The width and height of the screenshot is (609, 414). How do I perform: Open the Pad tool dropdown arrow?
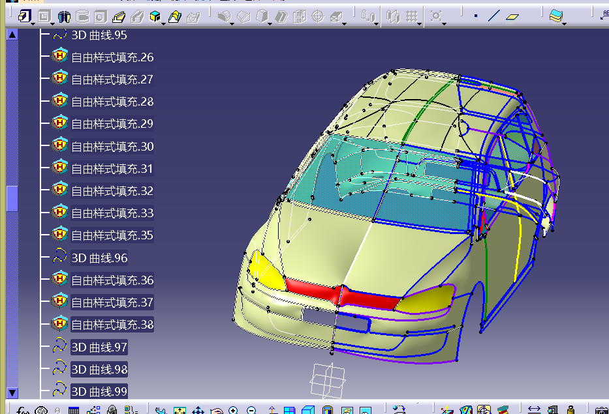tap(32, 23)
